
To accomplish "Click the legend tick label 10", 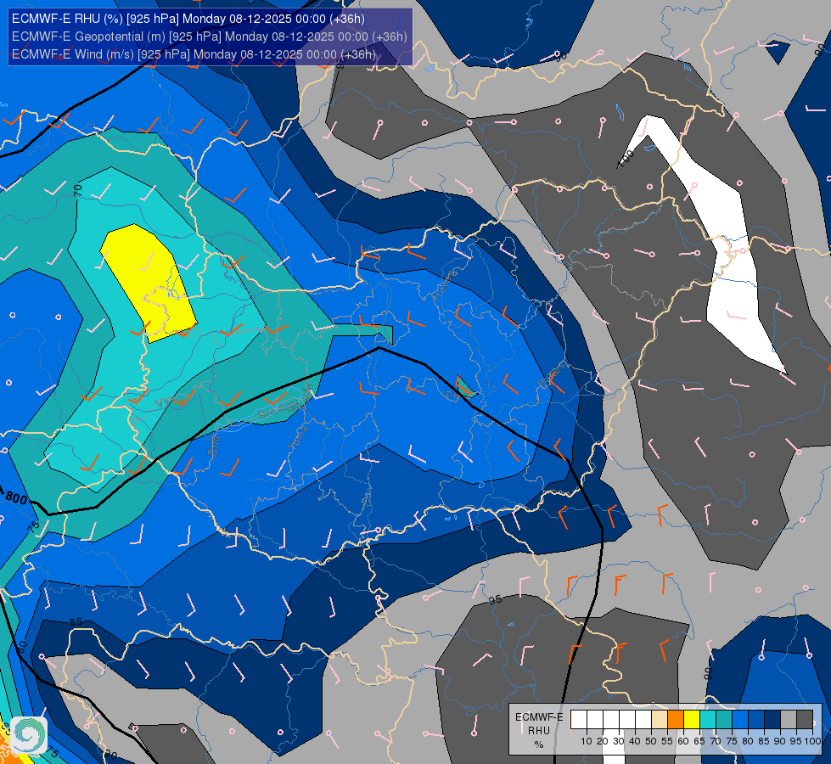I will [587, 741].
